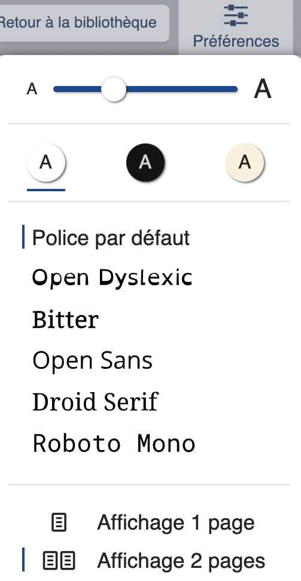This screenshot has width=301, height=581.
Task: Select the sepia cream theme
Action: 245,163
